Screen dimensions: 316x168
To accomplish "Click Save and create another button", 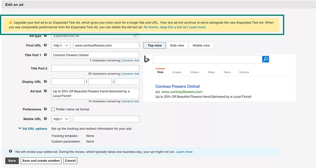I will click(41, 161).
